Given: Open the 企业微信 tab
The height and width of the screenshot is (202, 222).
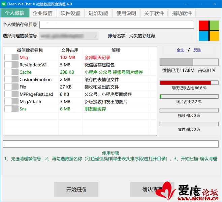Looking at the screenshot, I should pos(43,13).
